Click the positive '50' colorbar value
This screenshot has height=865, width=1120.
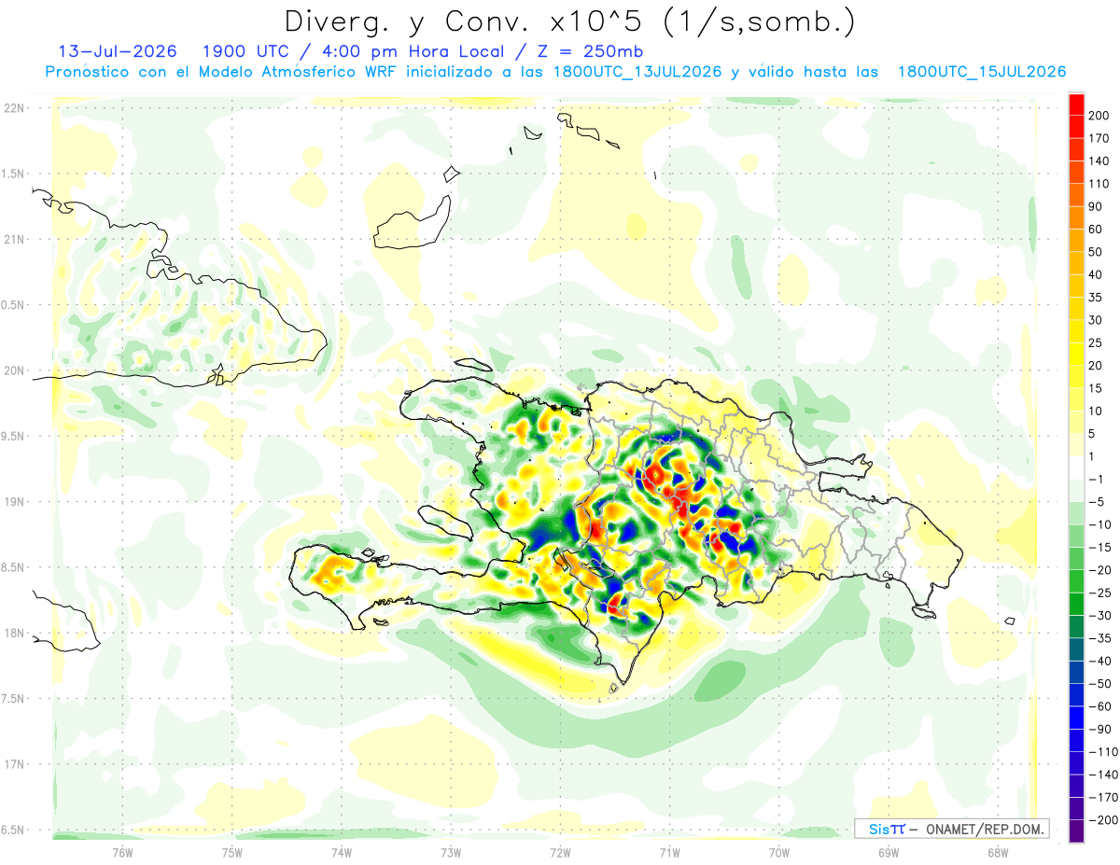(x=1096, y=252)
